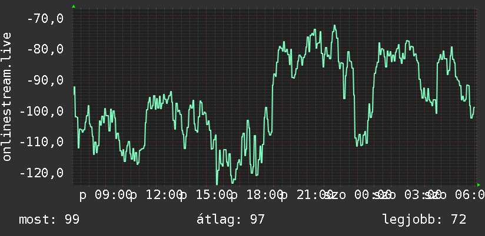The image size is (485, 236).
Task: Select the szo 03:00 time label
Action: pyautogui.click(x=408, y=195)
